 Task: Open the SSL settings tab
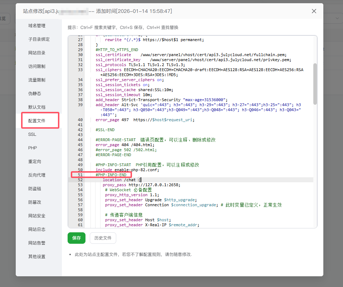[x=32, y=134]
